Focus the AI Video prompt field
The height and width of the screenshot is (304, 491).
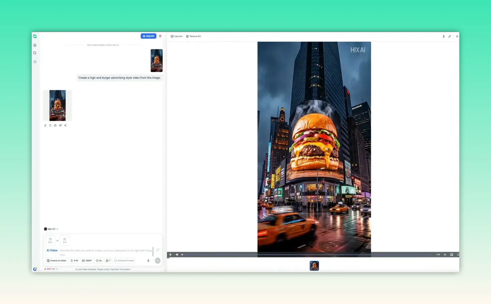[x=106, y=252]
